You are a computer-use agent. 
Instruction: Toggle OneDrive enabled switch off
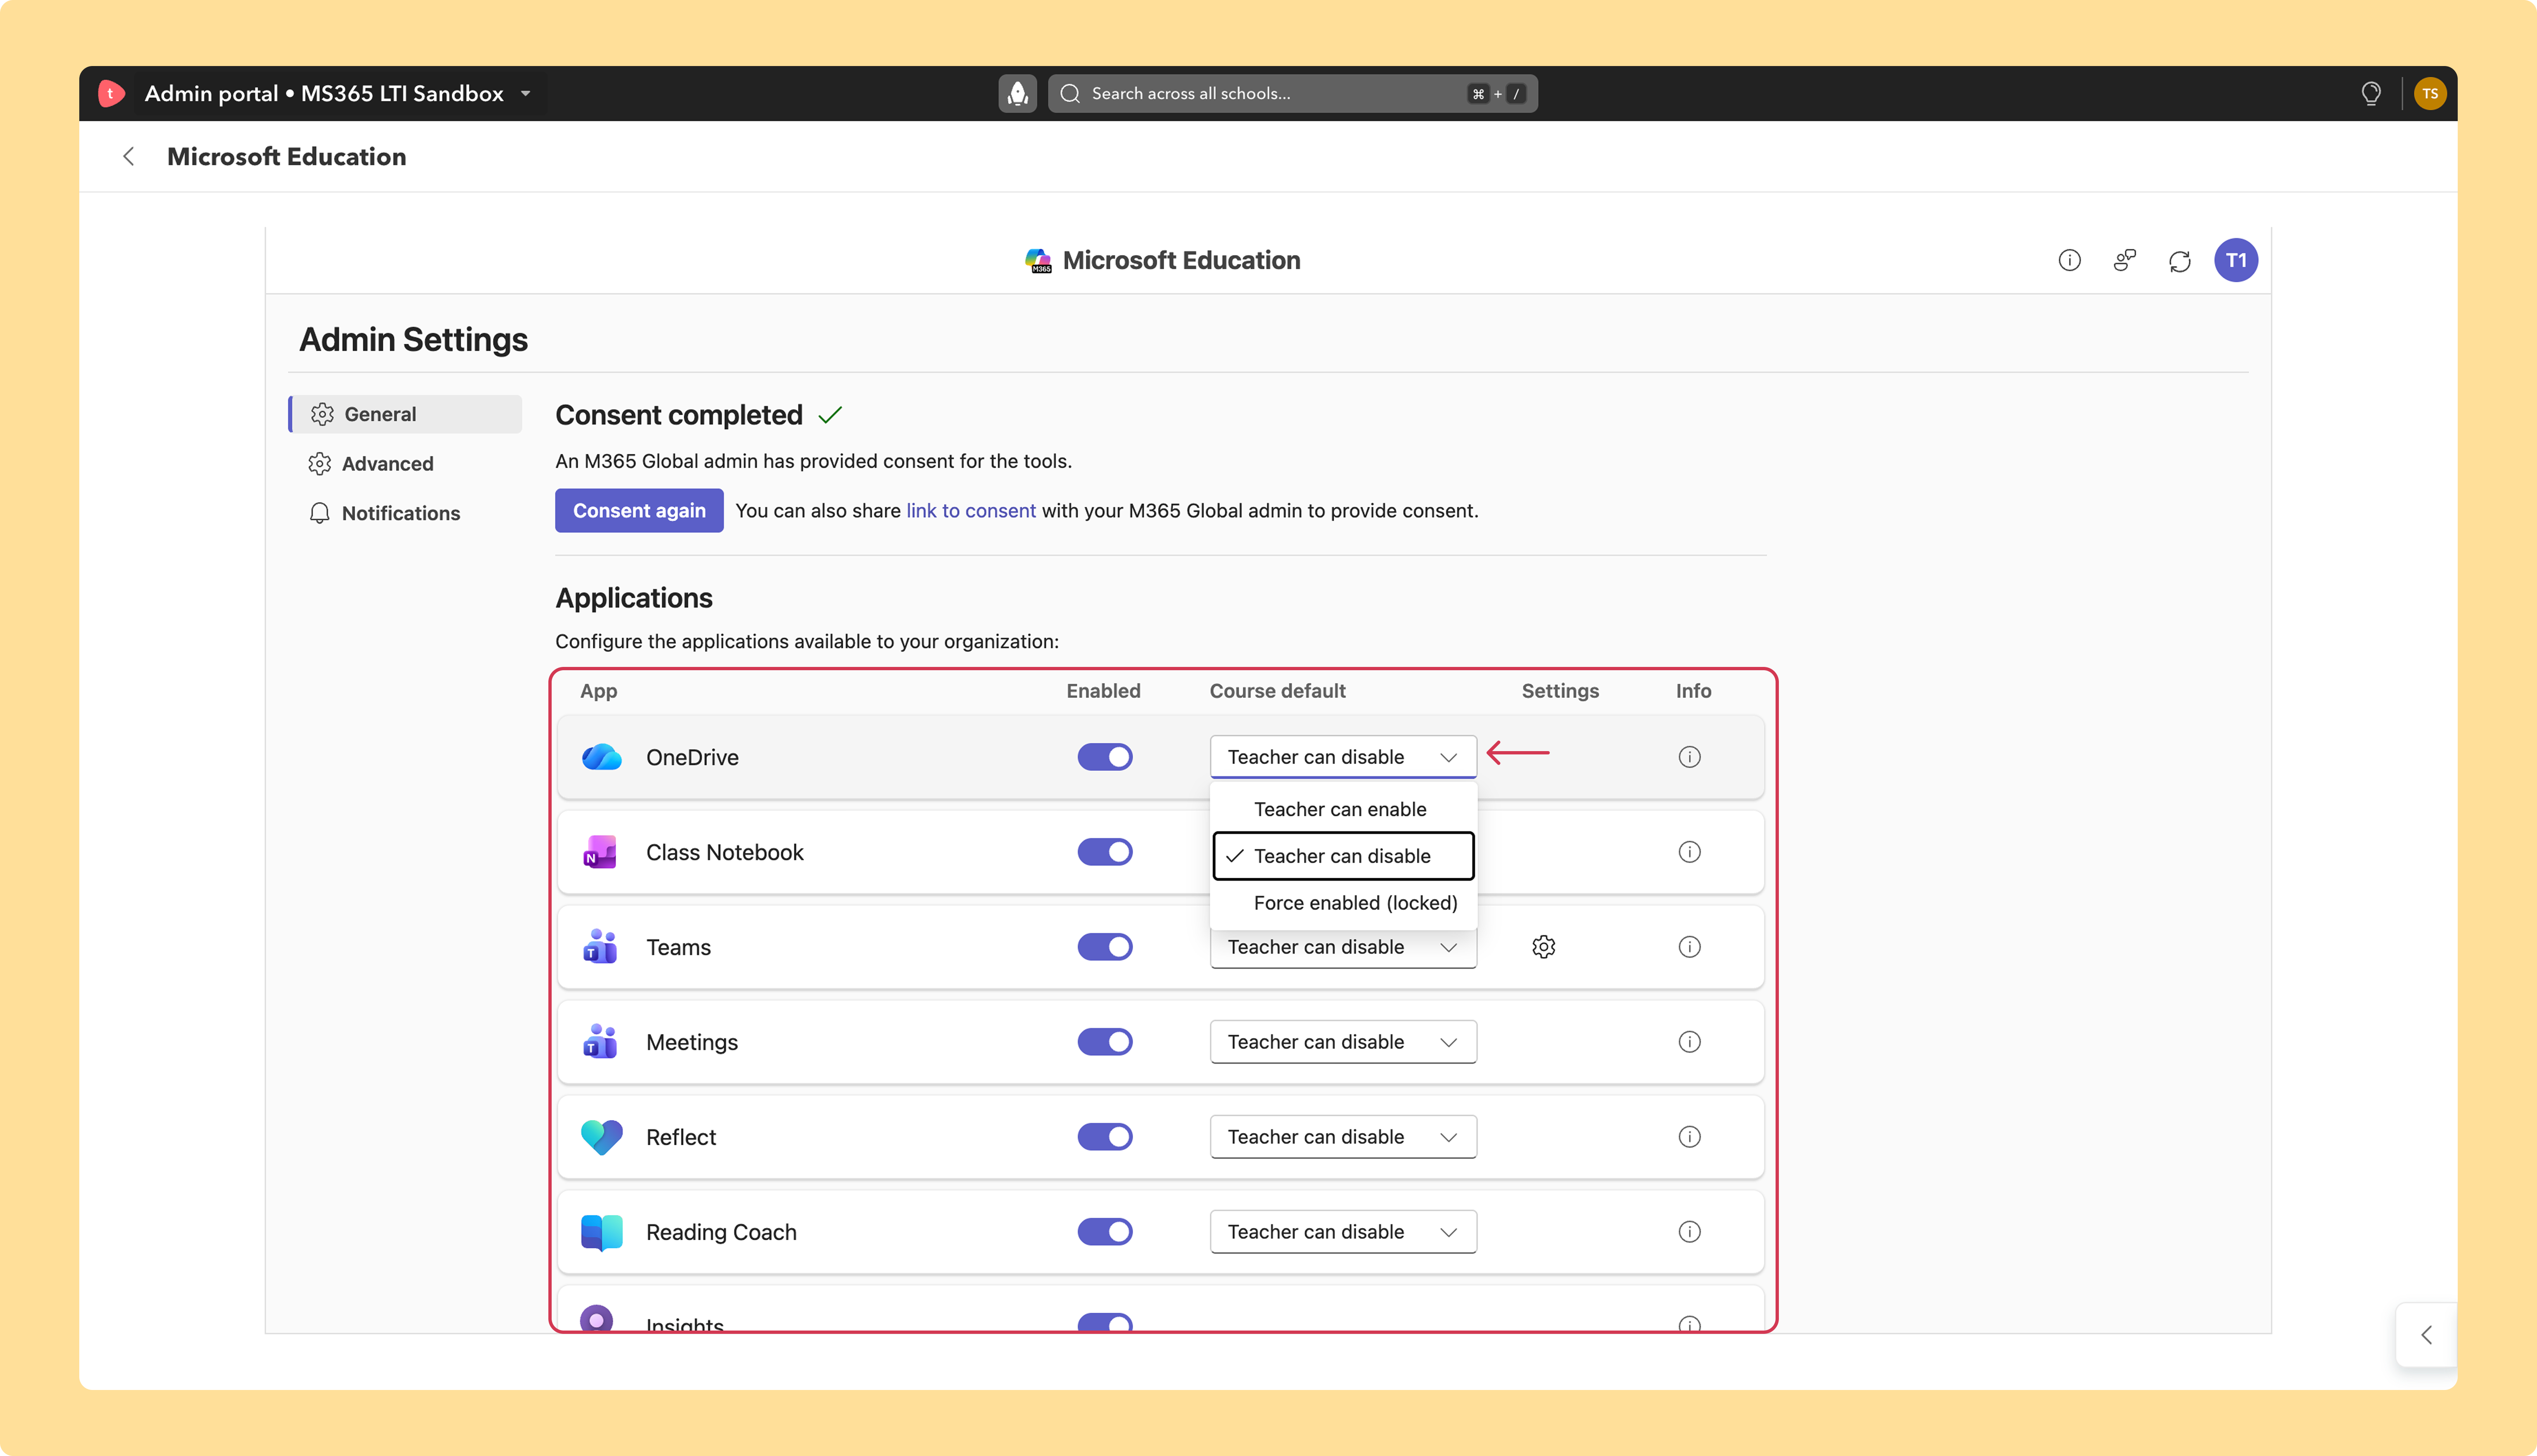tap(1105, 757)
